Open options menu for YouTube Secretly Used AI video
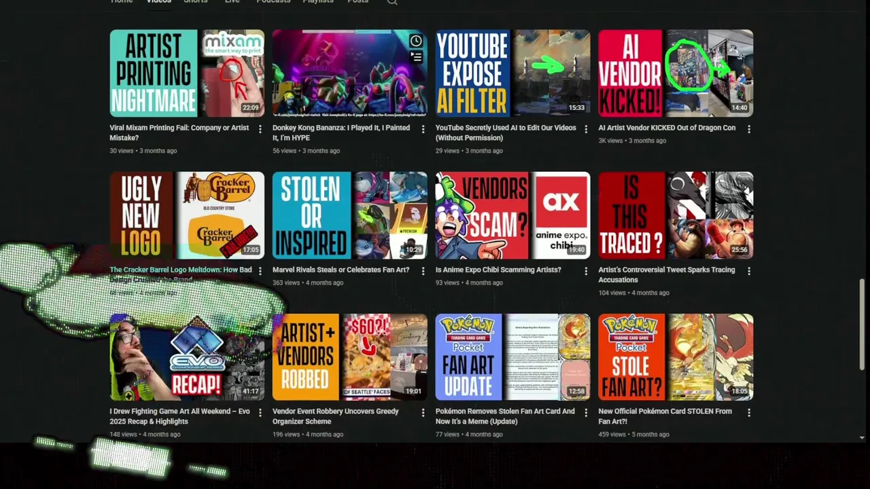Image resolution: width=870 pixels, height=489 pixels. point(586,129)
